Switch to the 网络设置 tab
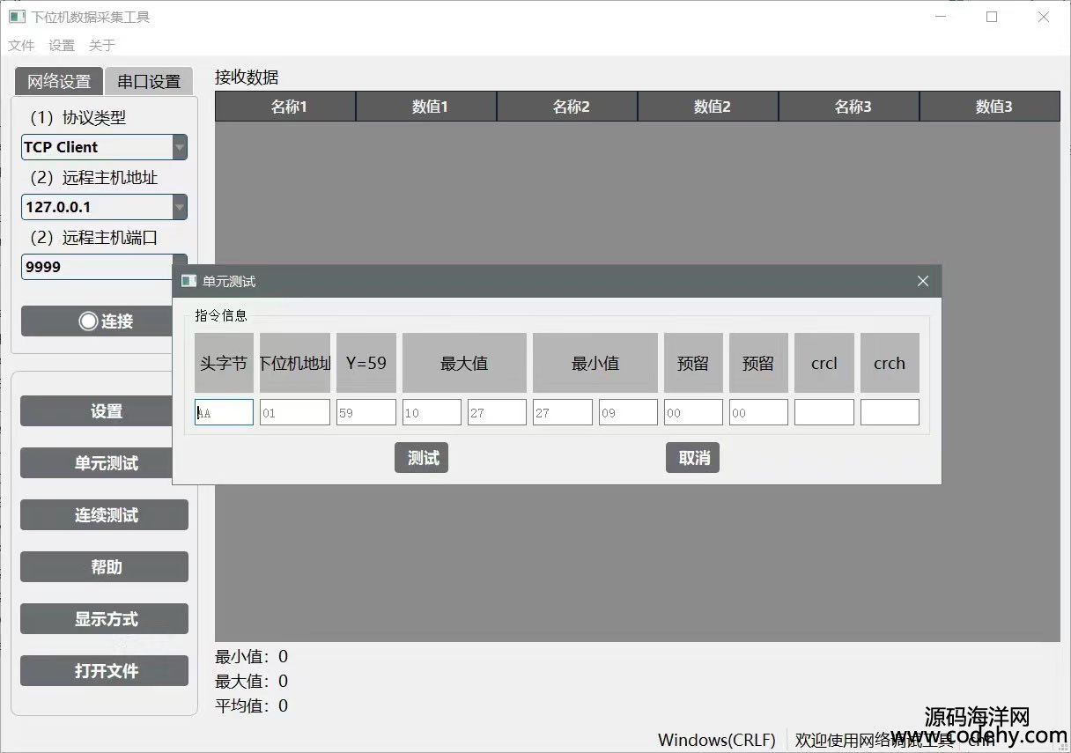This screenshot has width=1071, height=753. [x=59, y=82]
